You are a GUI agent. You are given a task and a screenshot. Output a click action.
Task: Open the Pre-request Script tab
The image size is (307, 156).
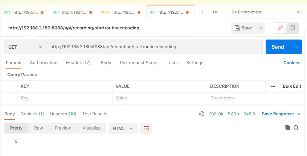tap(139, 63)
